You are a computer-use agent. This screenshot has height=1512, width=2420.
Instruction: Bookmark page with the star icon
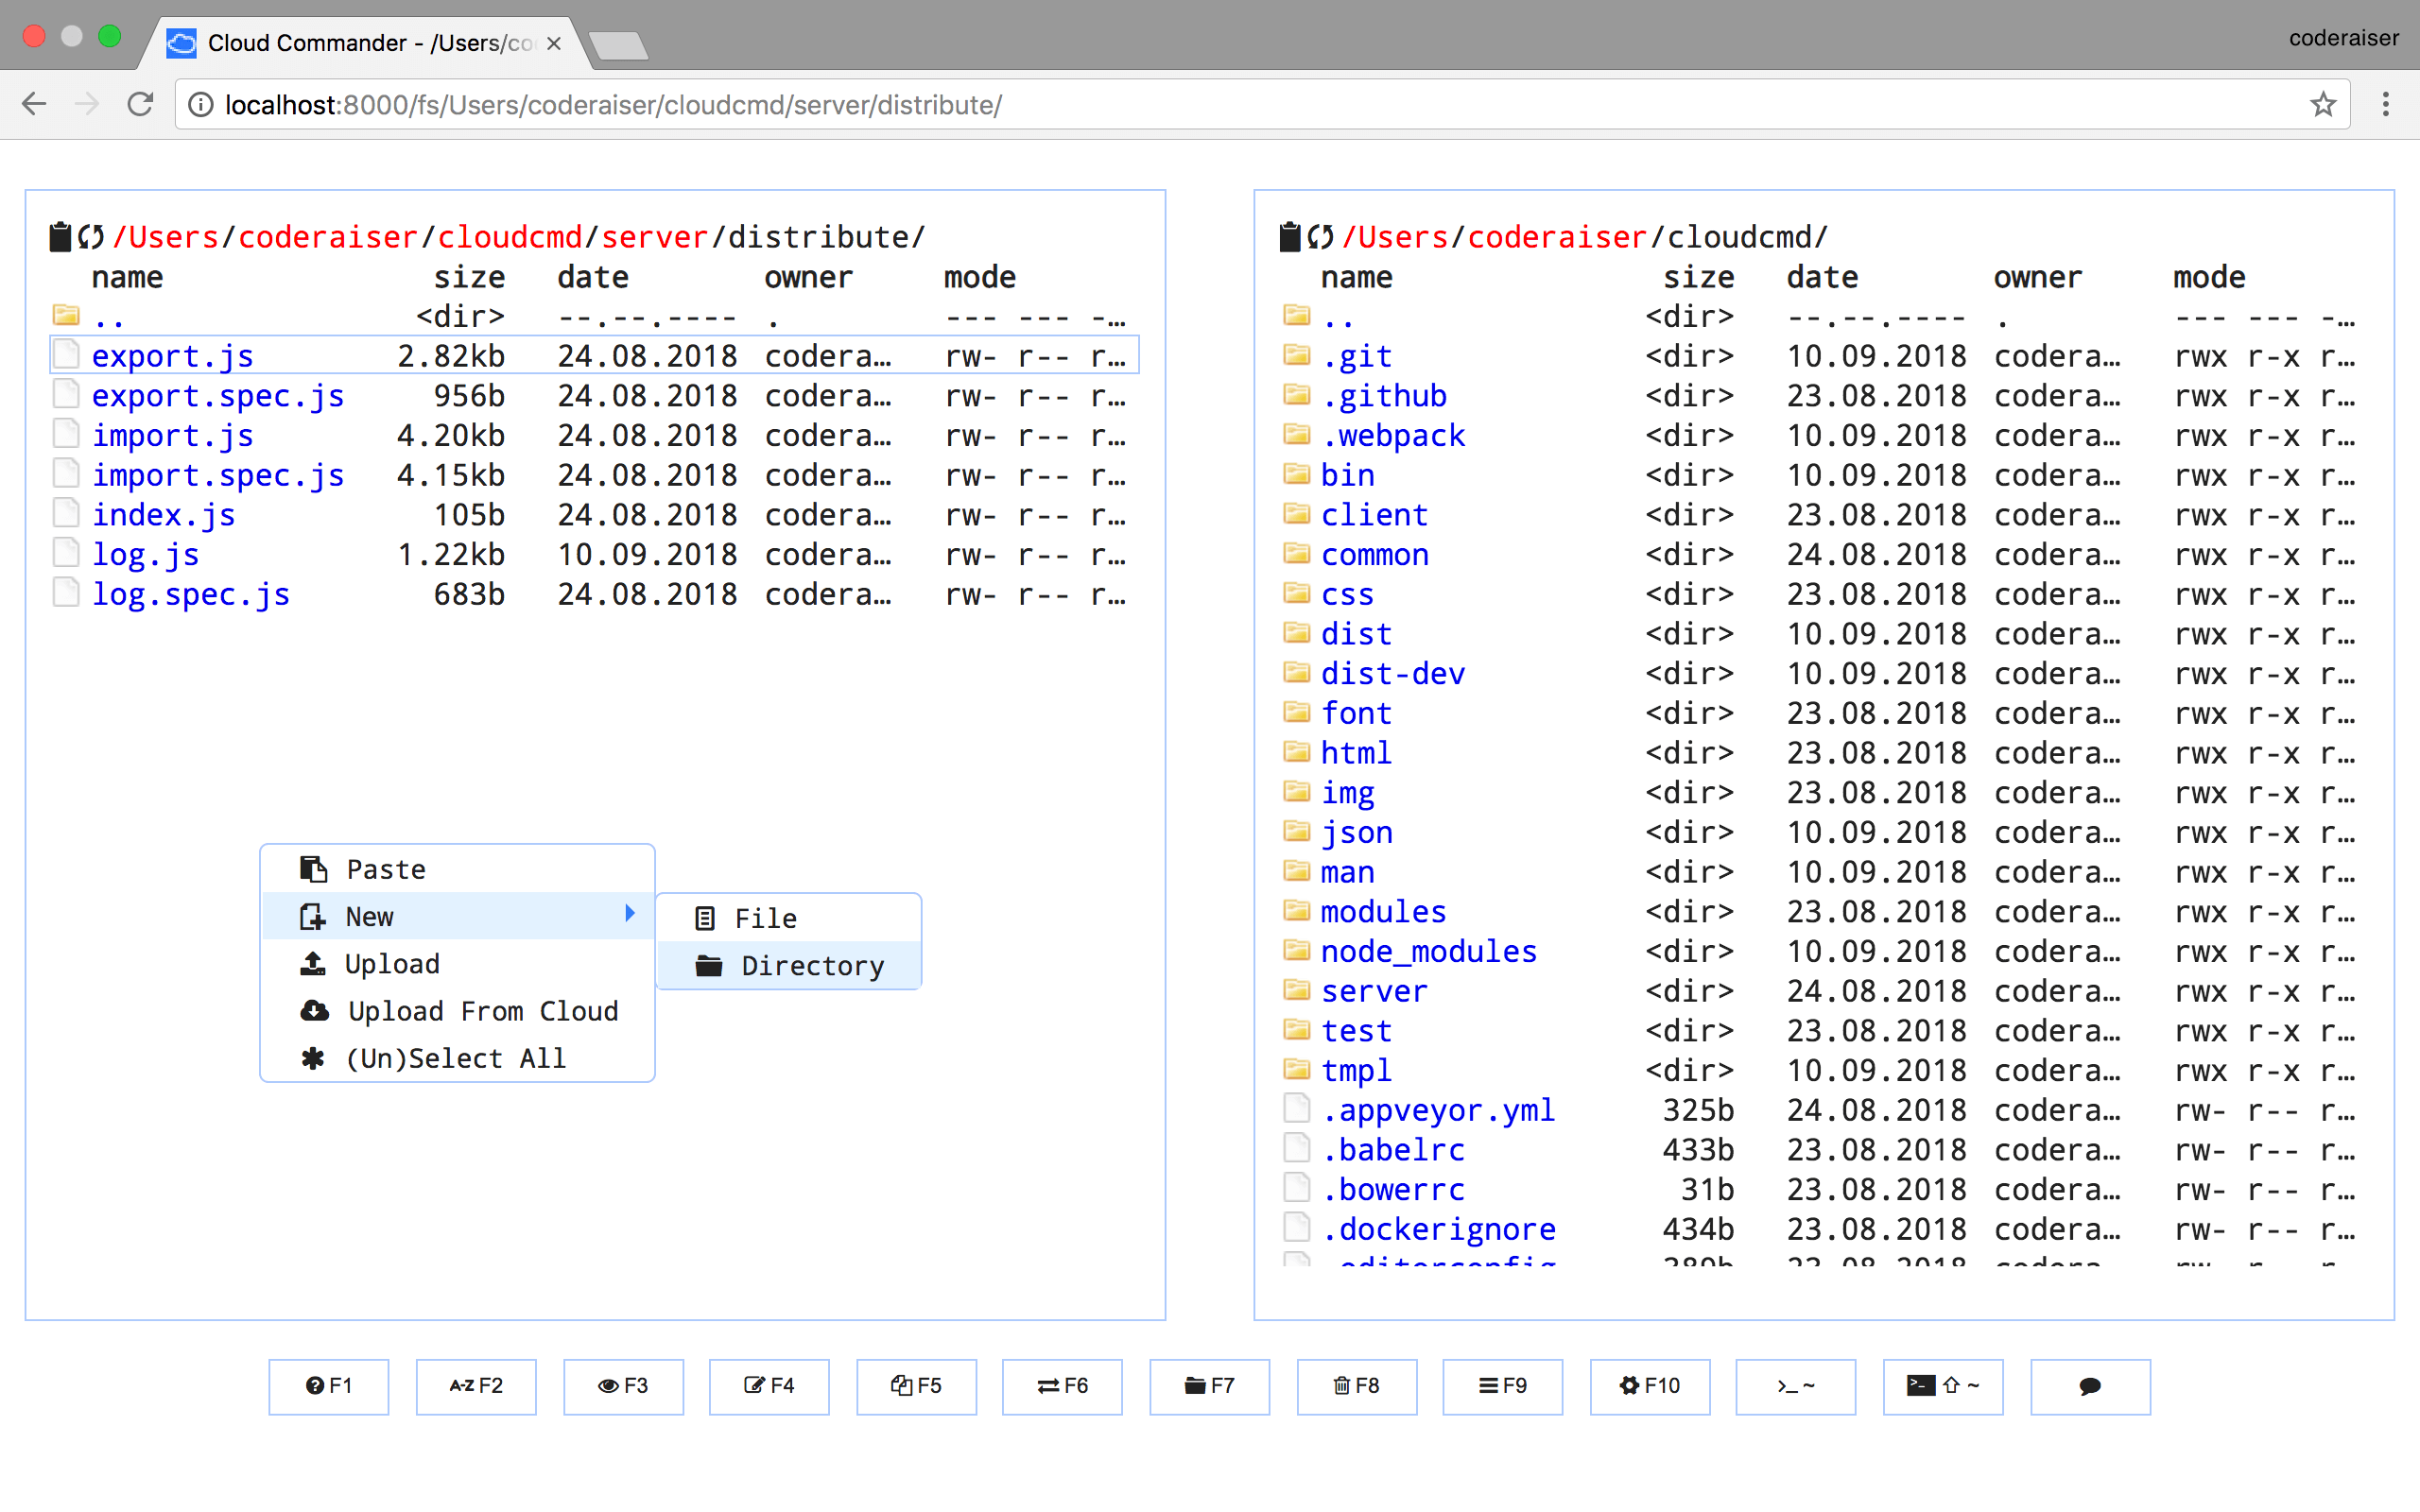pos(2323,105)
